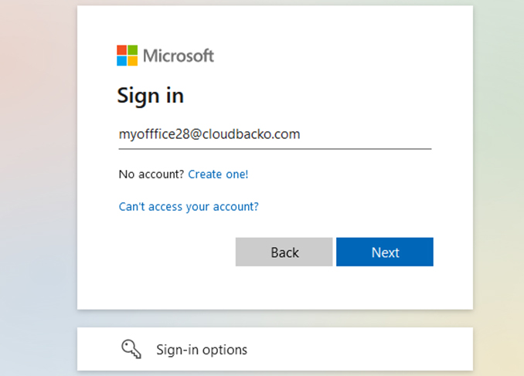Open the Sign-in options panel
The height and width of the screenshot is (376, 524).
(275, 349)
